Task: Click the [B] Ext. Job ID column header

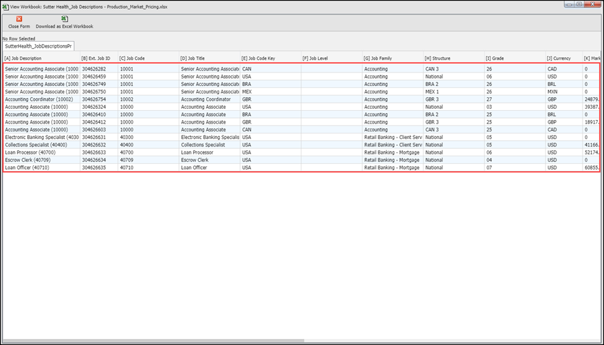Action: tap(99, 58)
